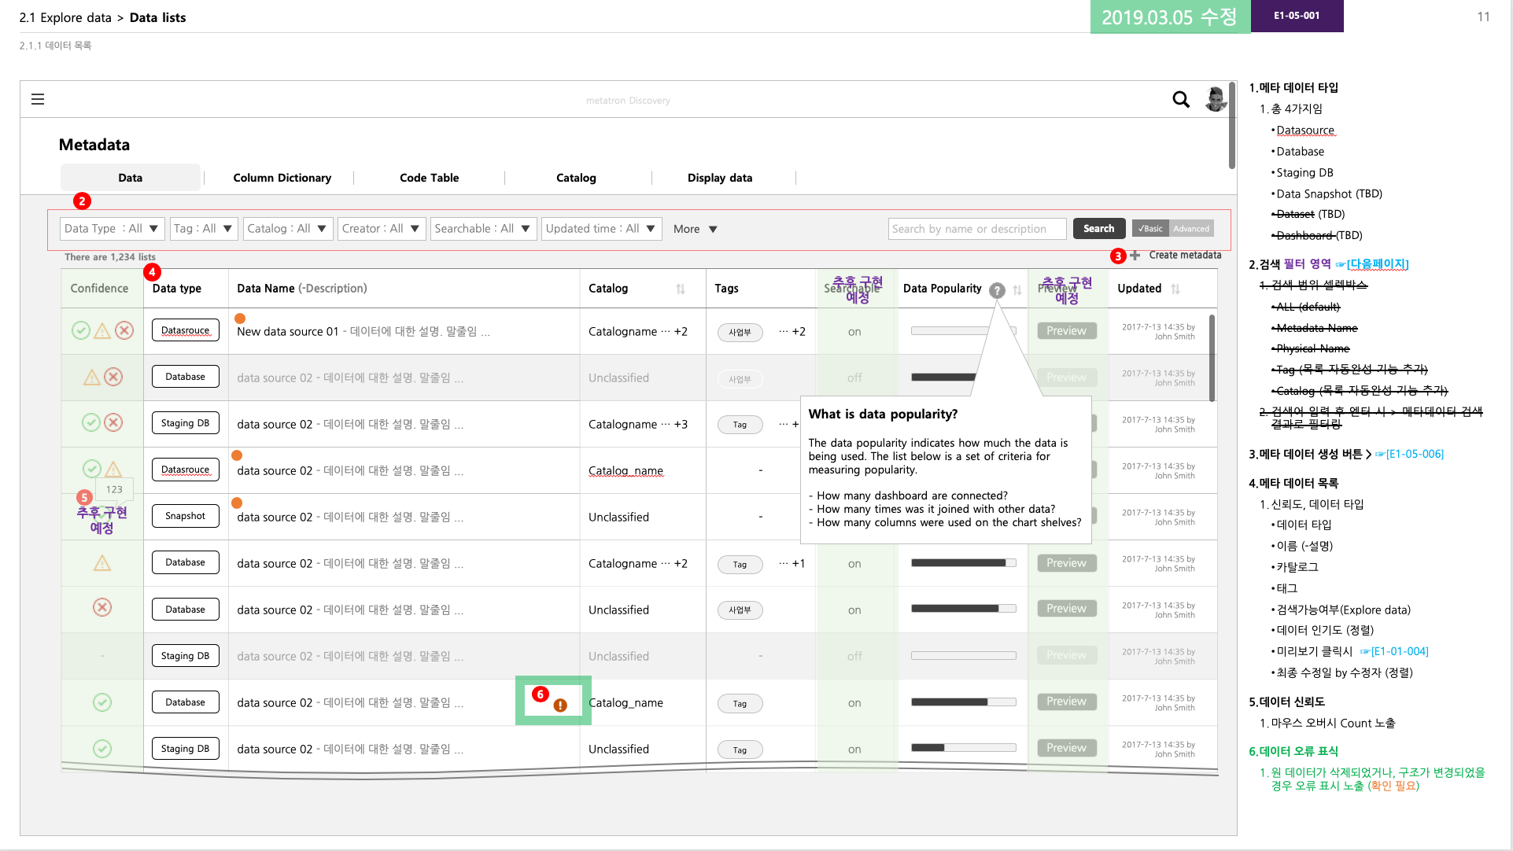Click the search magnifier icon in the header
Screen dimensions: 1513x851
pos(1181,99)
